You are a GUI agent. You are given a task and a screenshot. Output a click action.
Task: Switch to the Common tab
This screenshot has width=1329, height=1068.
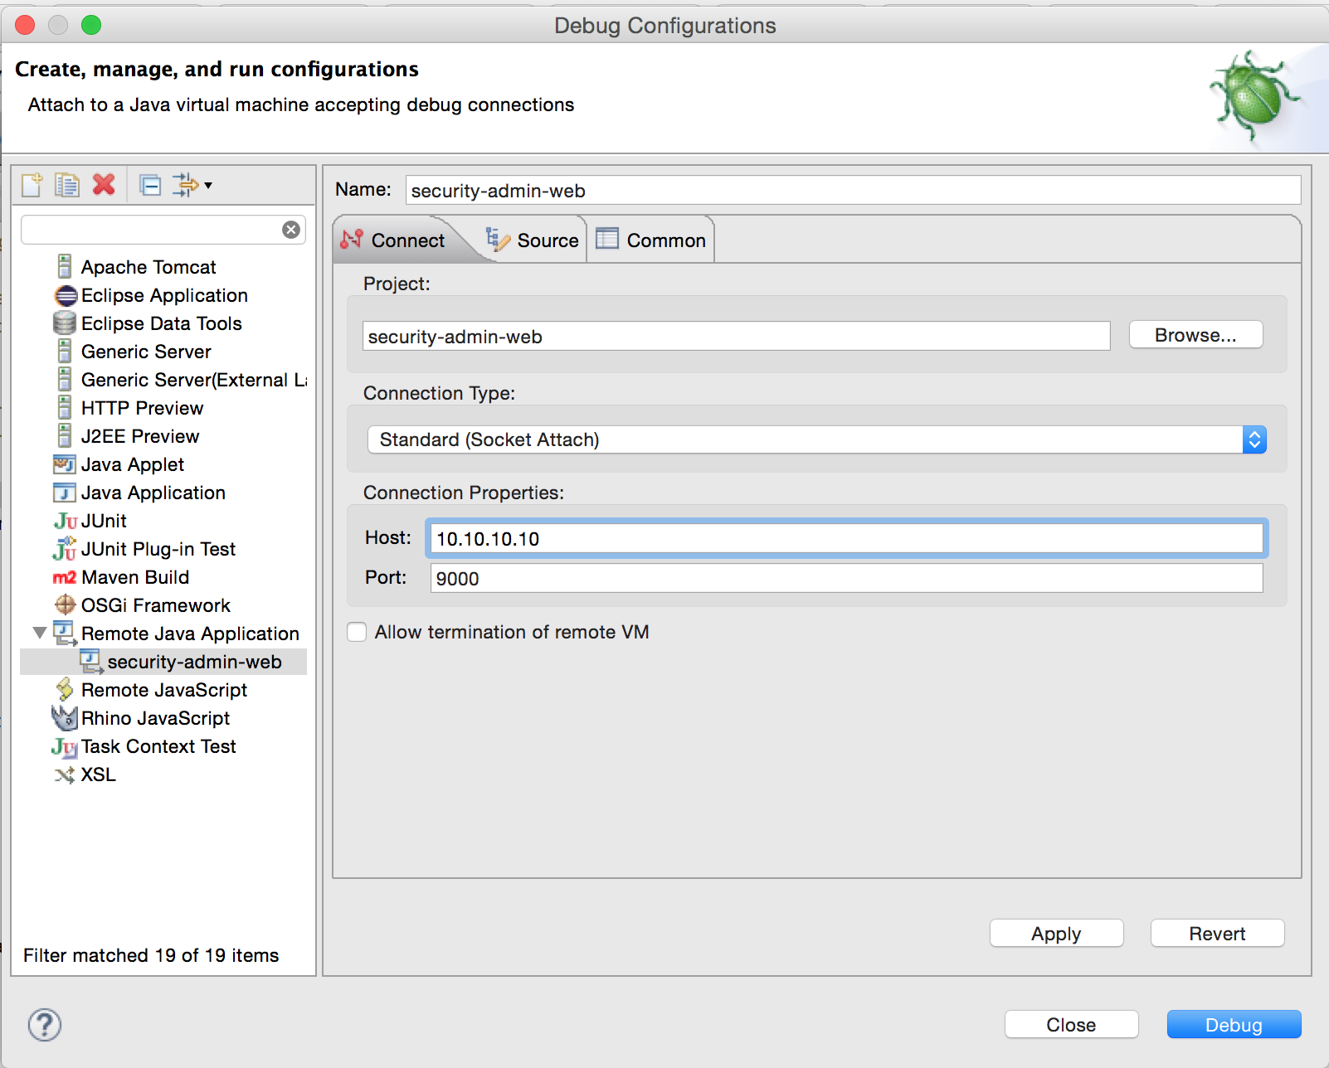click(x=651, y=240)
